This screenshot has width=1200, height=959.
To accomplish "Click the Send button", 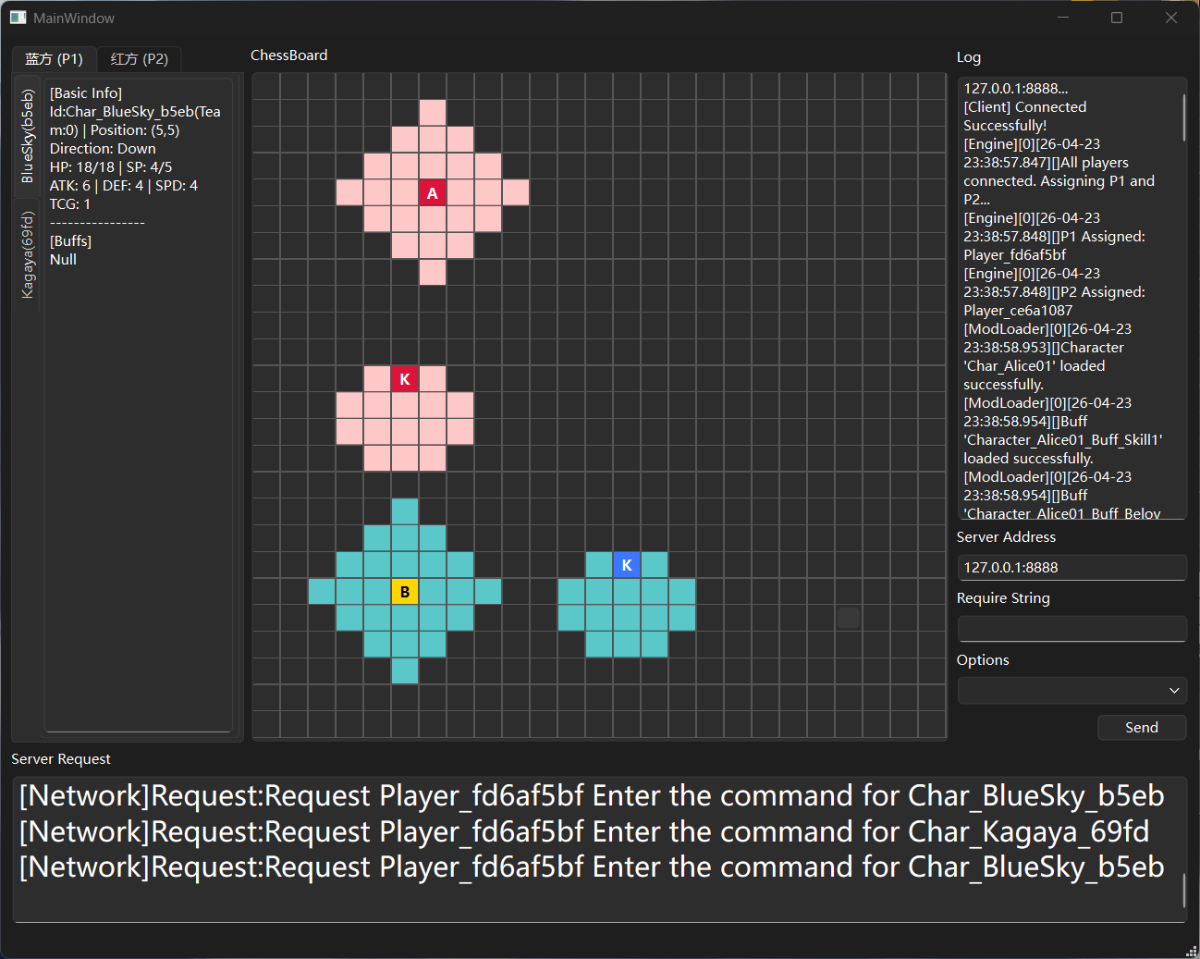I will pos(1142,728).
